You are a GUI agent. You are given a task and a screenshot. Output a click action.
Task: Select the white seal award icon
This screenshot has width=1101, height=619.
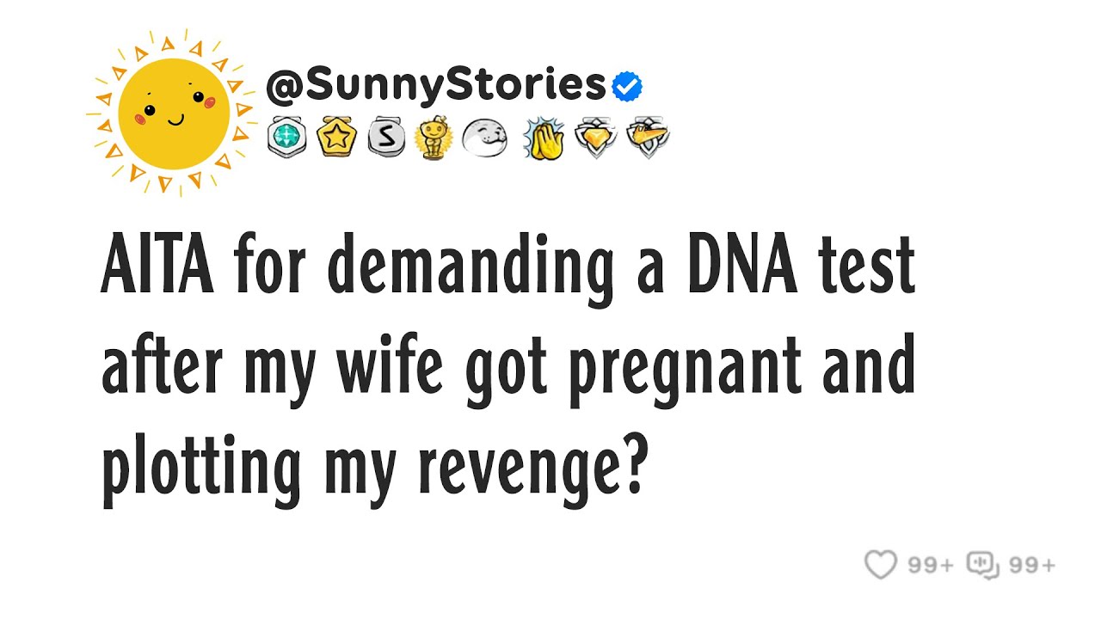click(x=484, y=138)
